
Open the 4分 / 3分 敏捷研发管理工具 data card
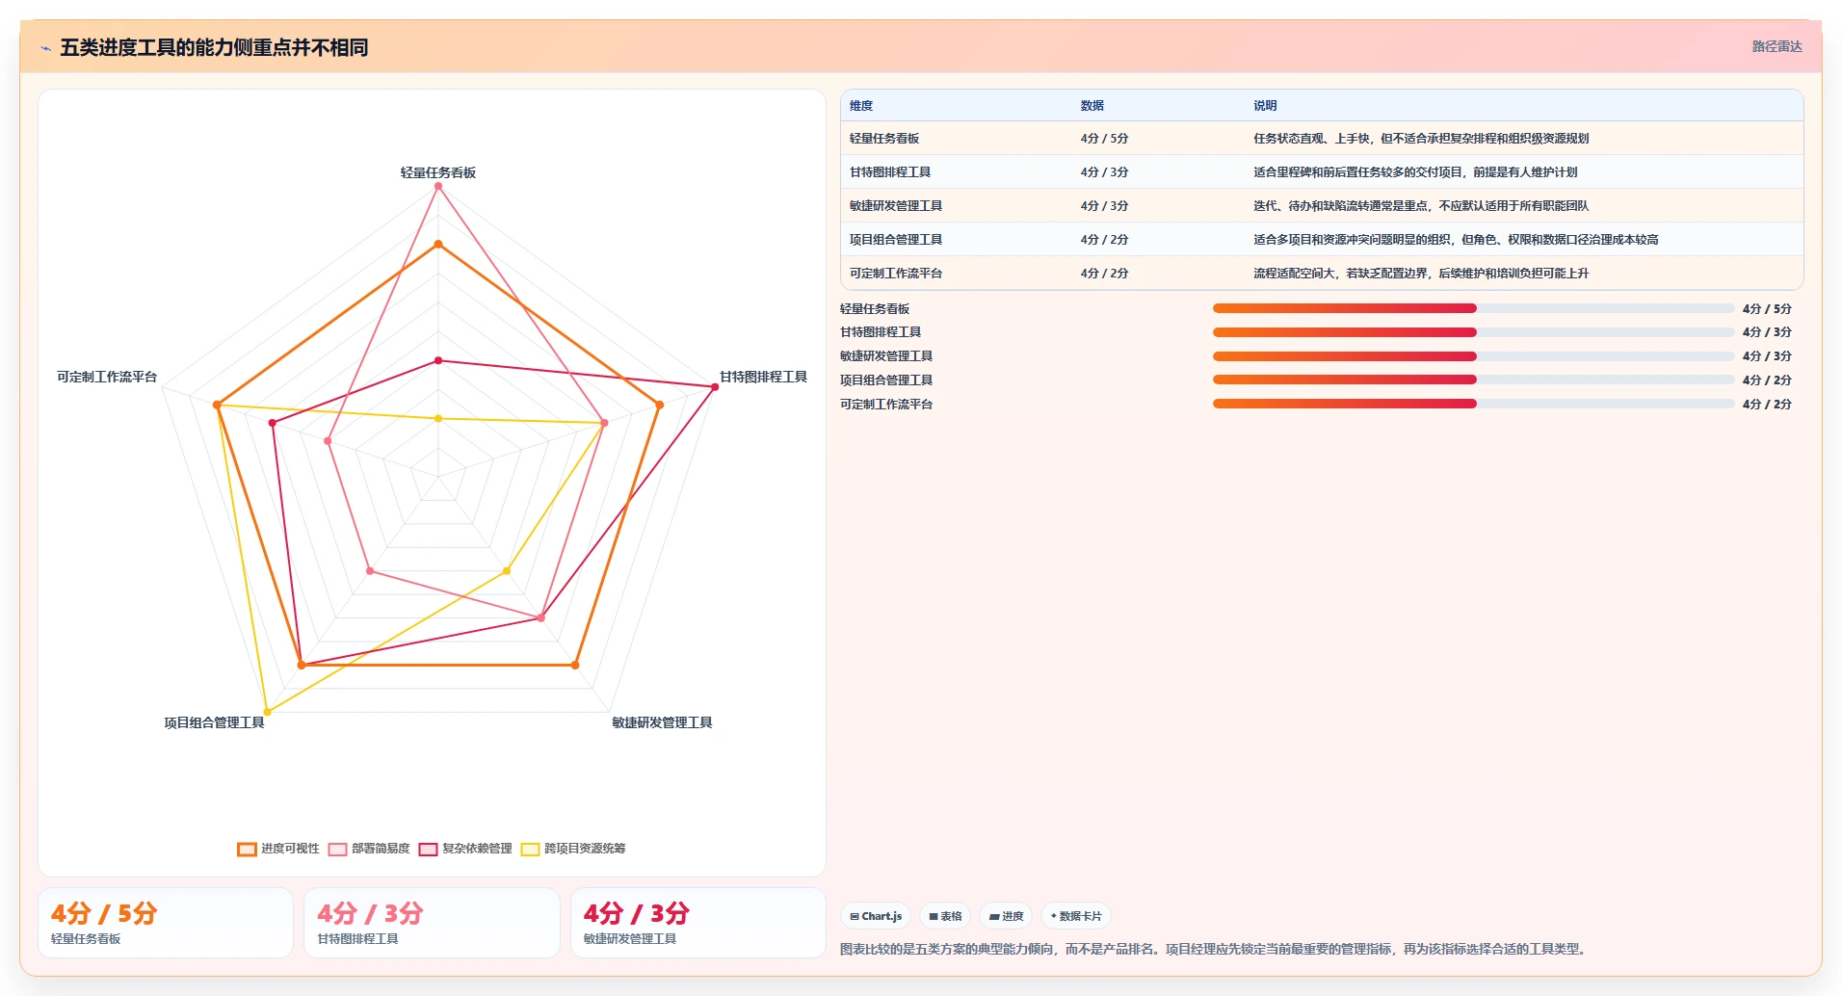(698, 923)
